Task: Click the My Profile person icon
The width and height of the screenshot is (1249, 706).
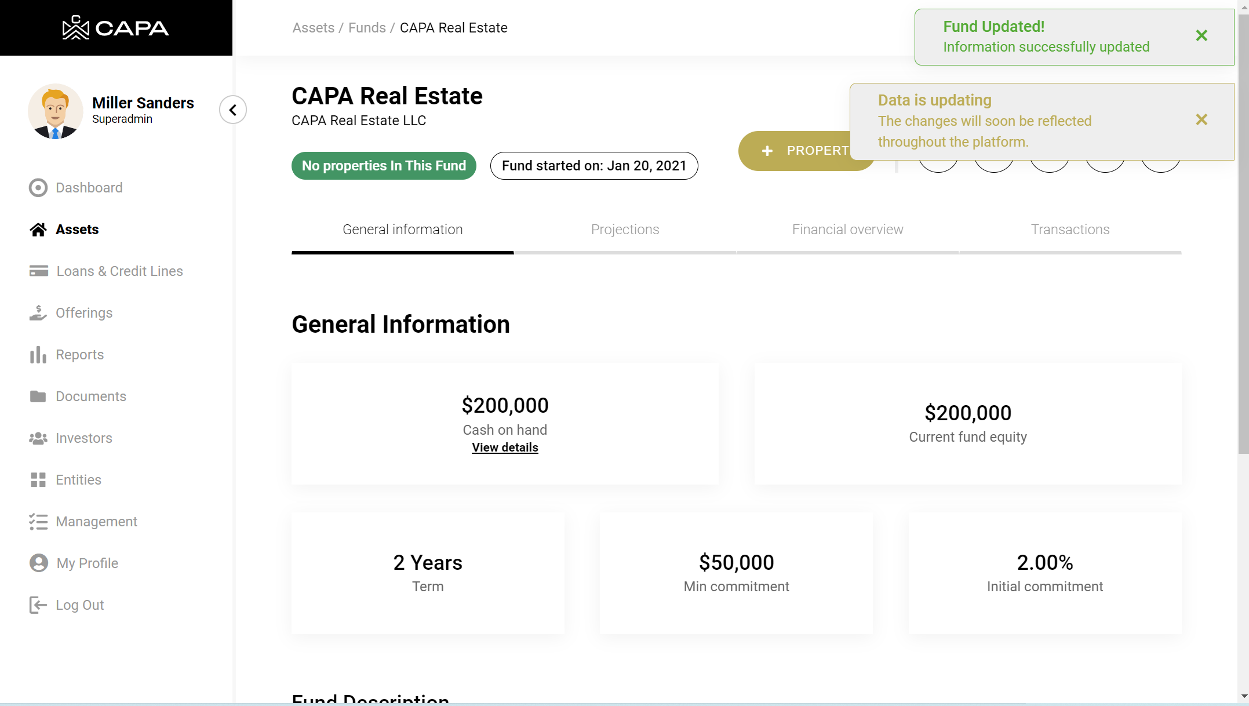Action: click(x=38, y=563)
